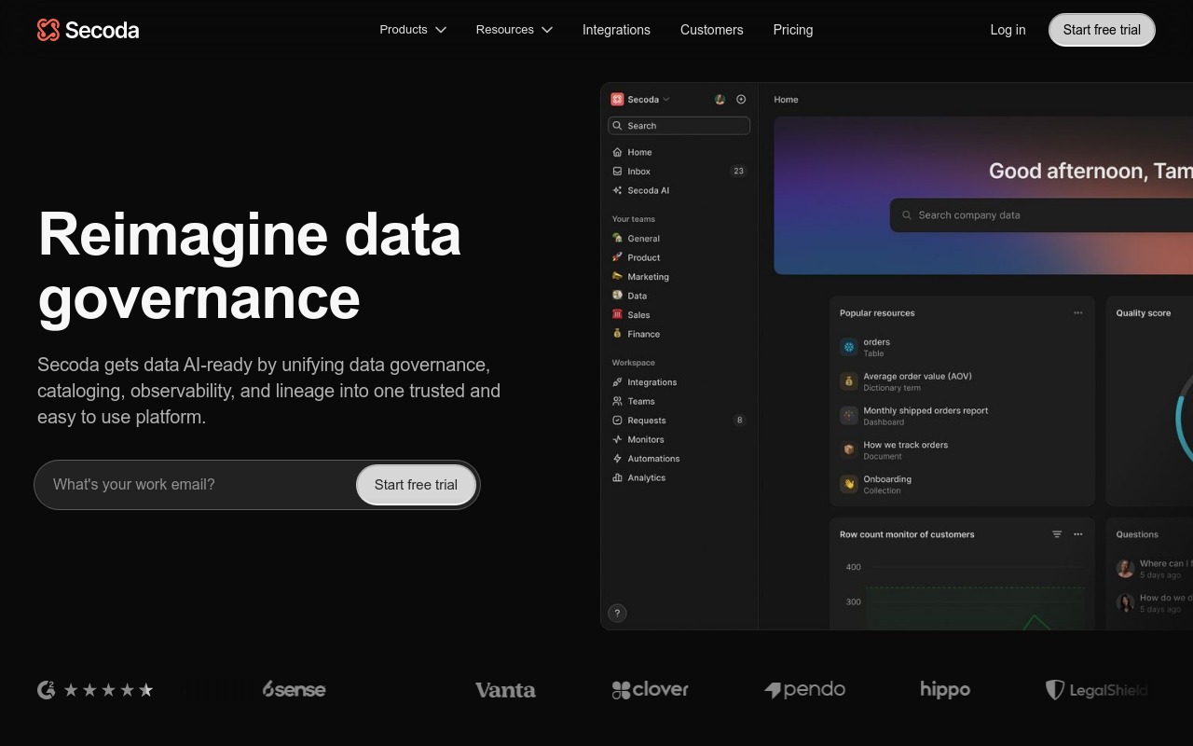Click the Search company data field
Screen dimensions: 1193x746
click(x=1041, y=215)
